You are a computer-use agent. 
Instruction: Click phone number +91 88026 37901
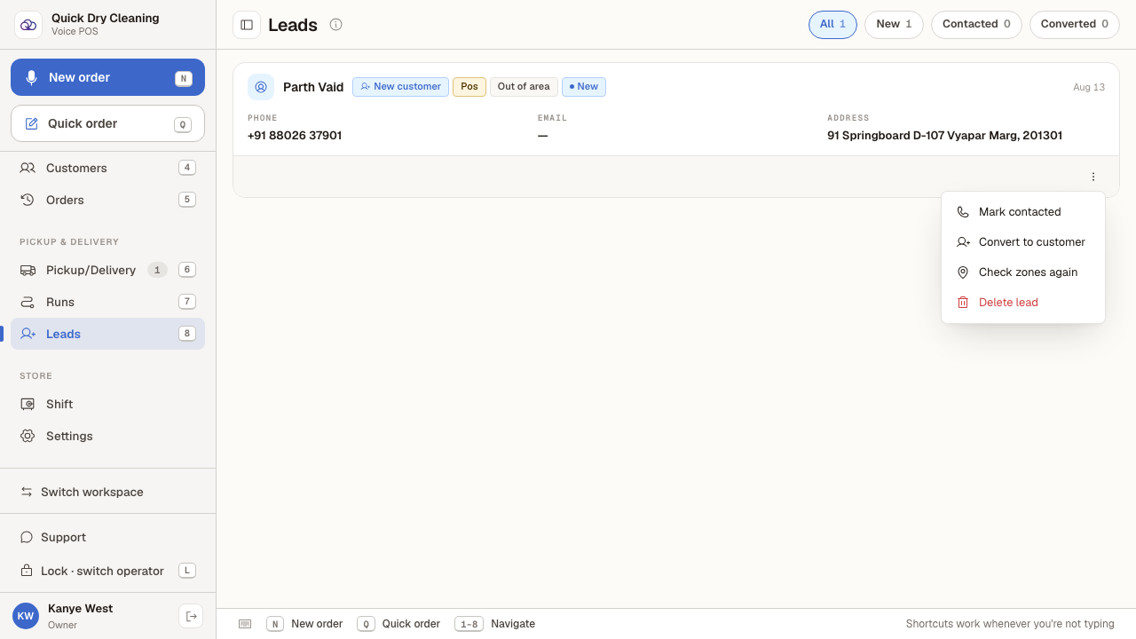tap(295, 136)
